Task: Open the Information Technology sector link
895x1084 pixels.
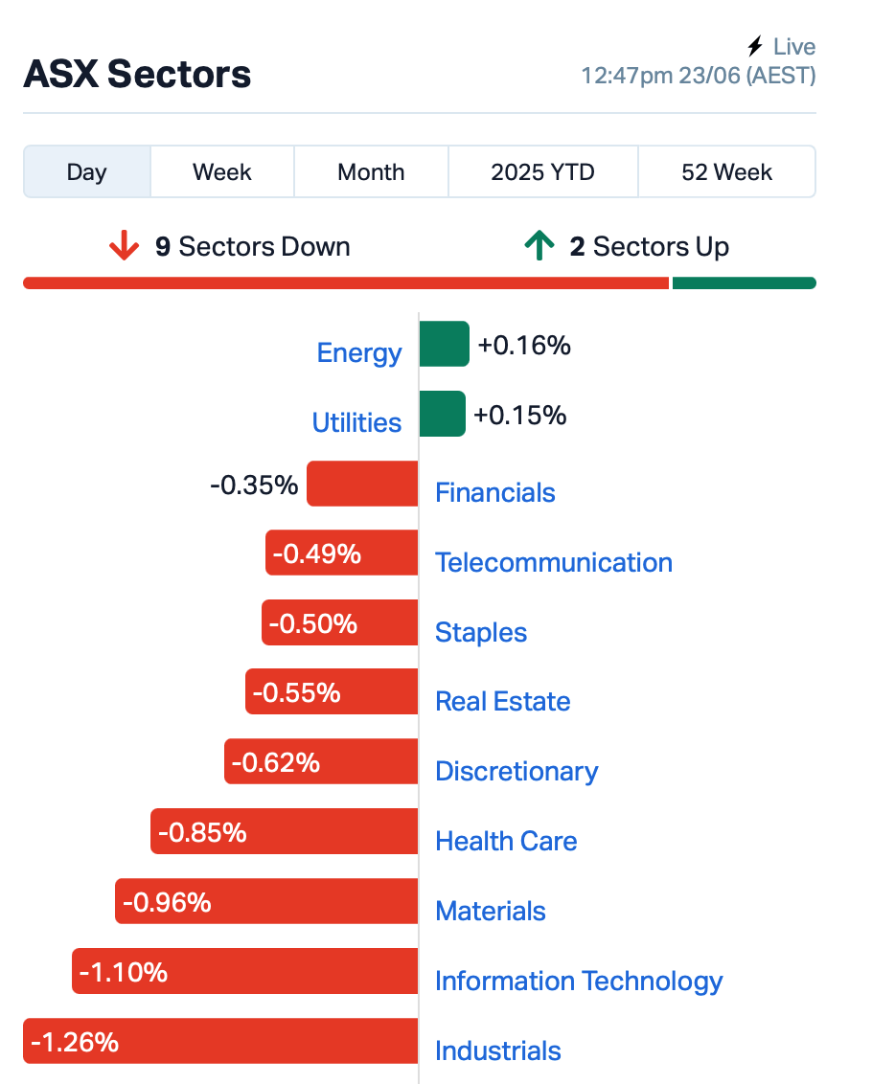Action: [579, 981]
